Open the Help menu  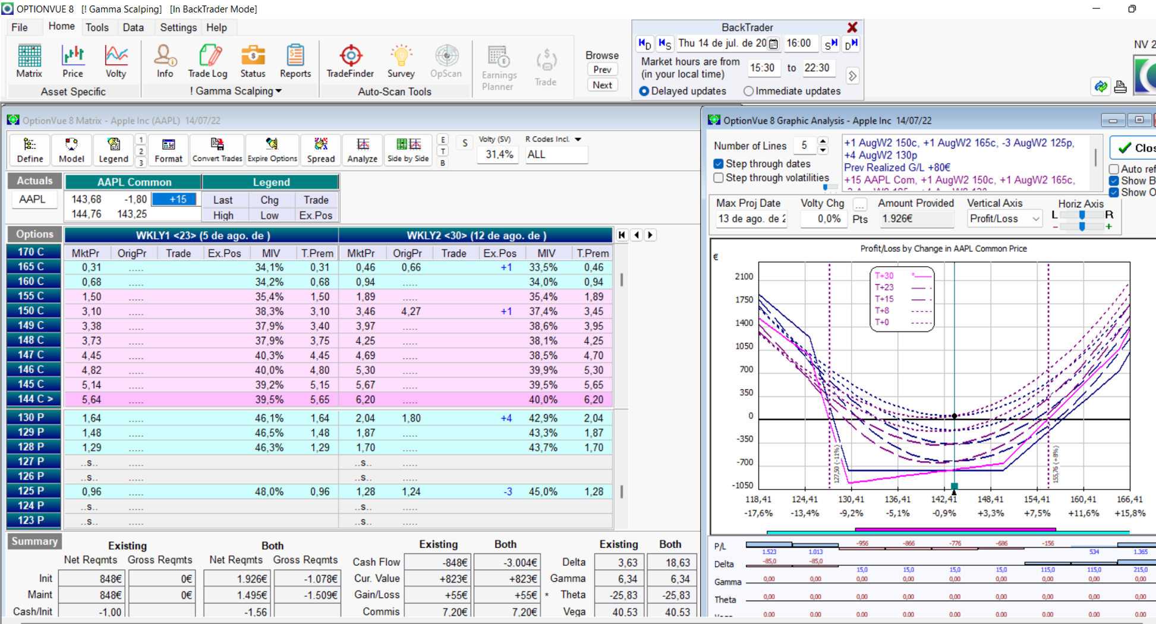(216, 27)
